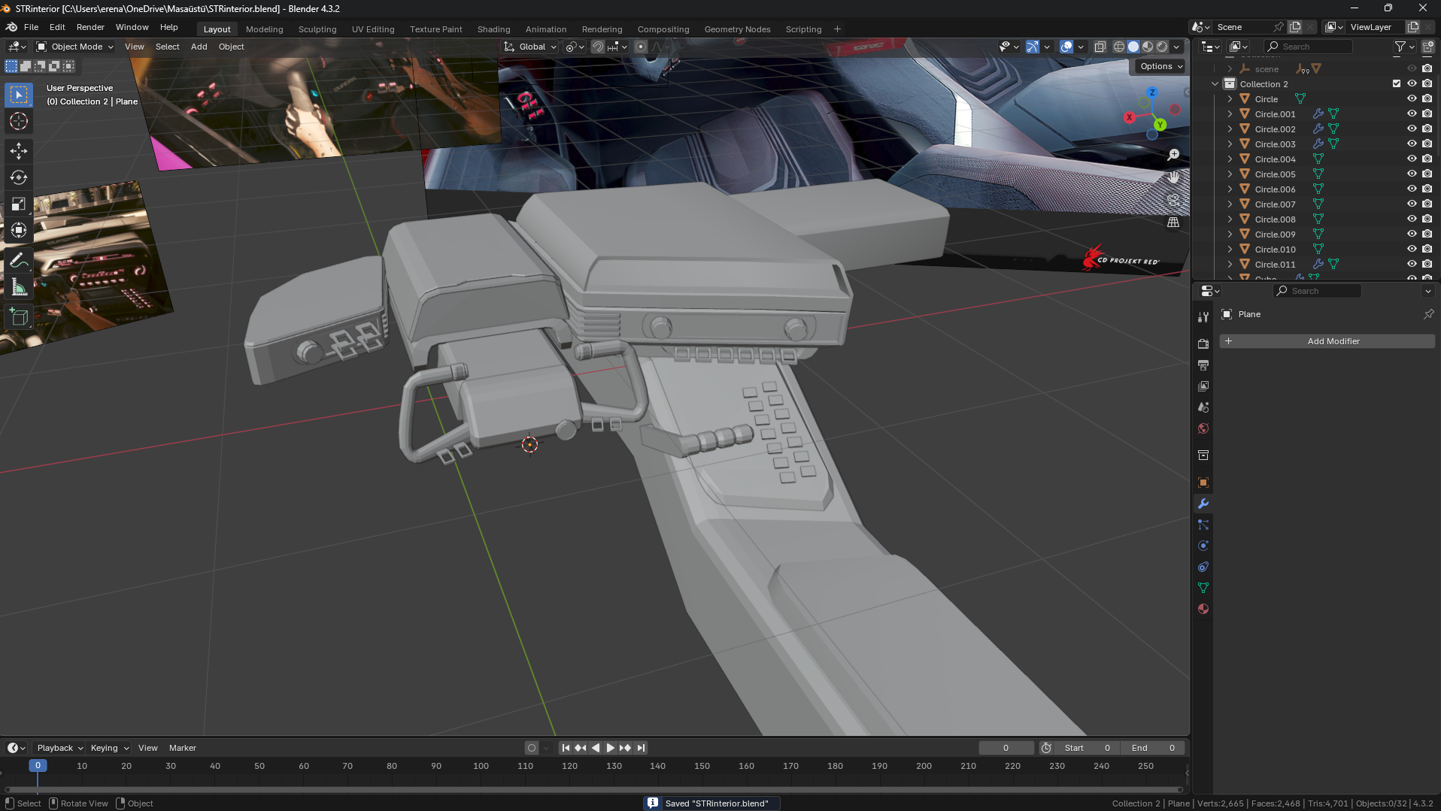Open the Object Mode dropdown
This screenshot has width=1441, height=811.
(x=75, y=47)
